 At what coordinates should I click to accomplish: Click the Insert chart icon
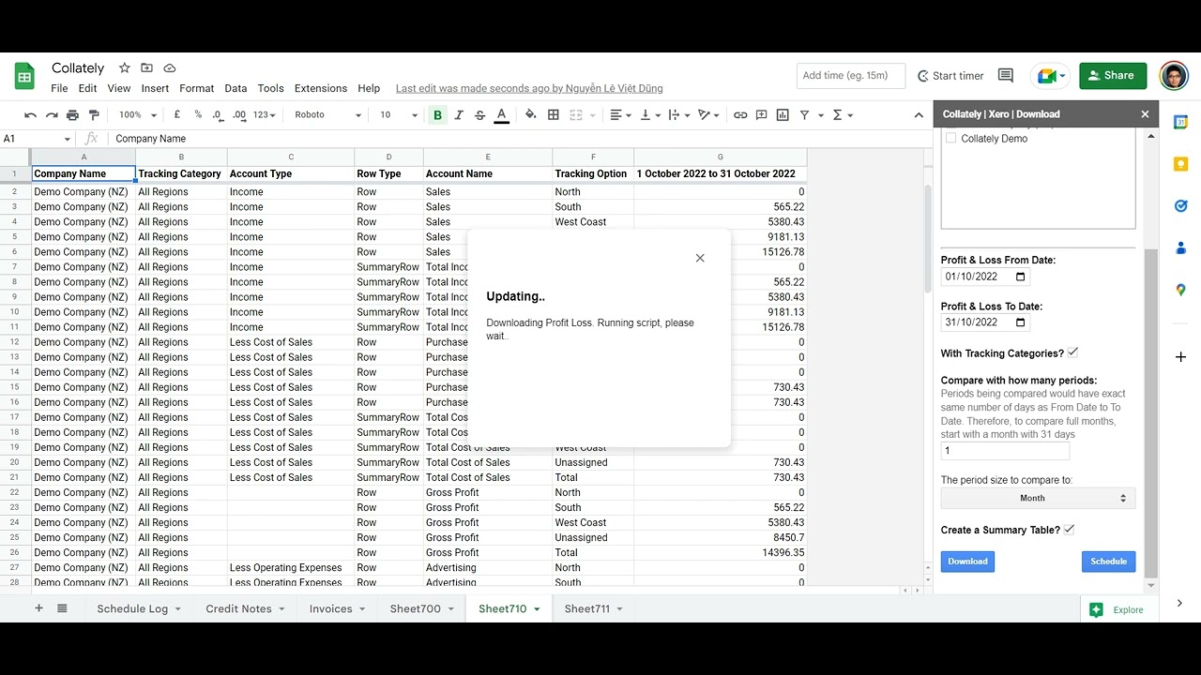pos(783,114)
